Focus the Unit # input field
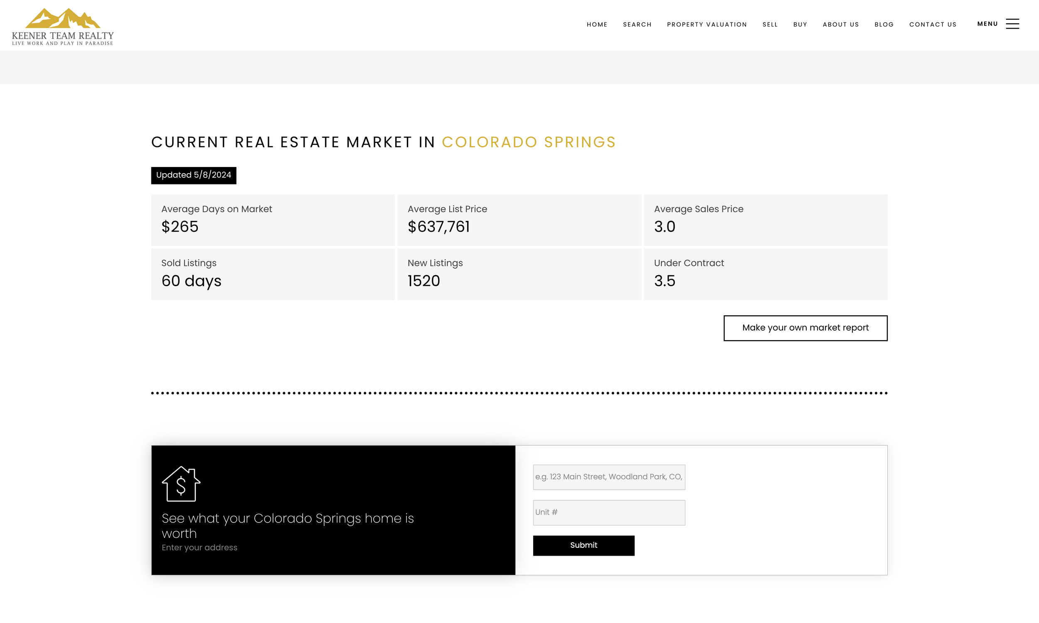Viewport: 1039px width, 623px height. (x=609, y=512)
